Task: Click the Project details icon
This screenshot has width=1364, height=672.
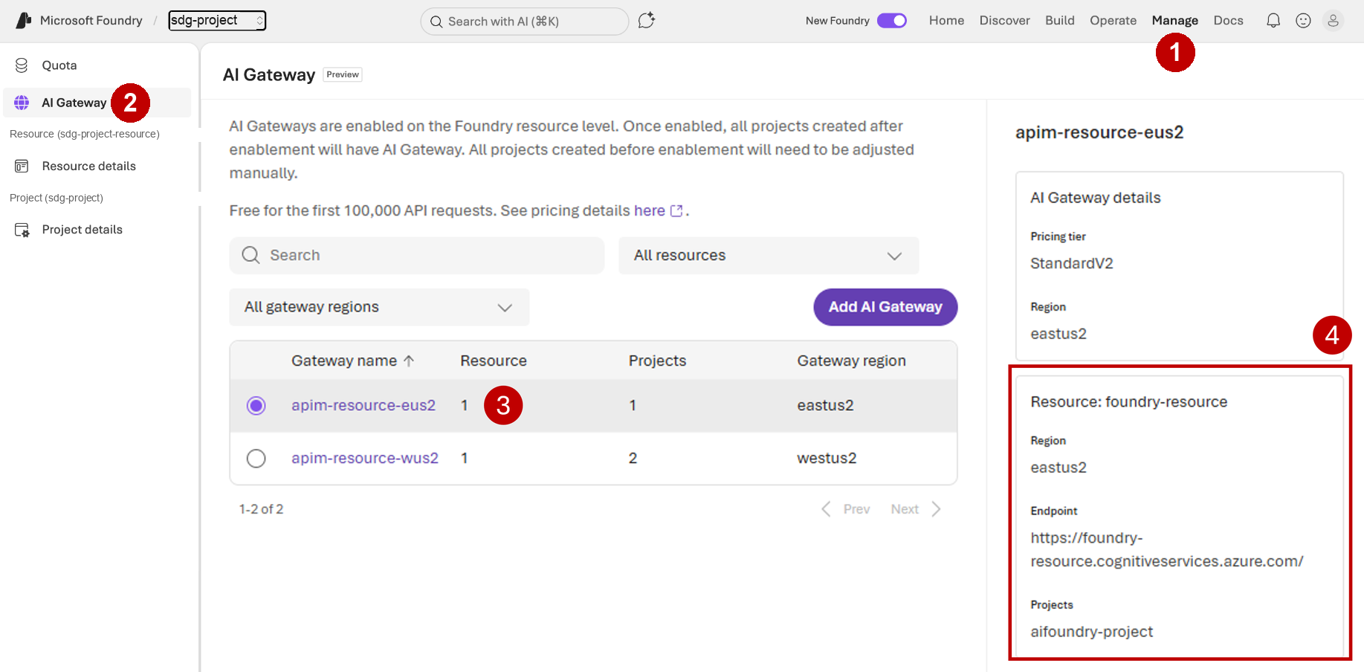Action: [22, 230]
